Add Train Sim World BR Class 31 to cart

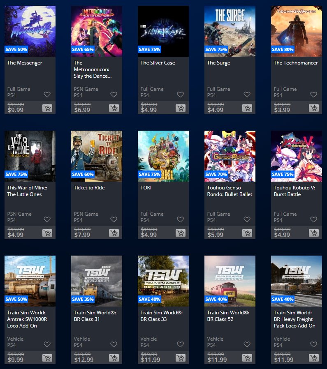point(114,358)
